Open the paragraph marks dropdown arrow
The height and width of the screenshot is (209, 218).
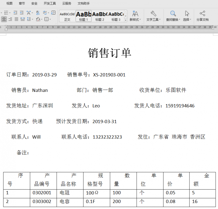[48, 13]
